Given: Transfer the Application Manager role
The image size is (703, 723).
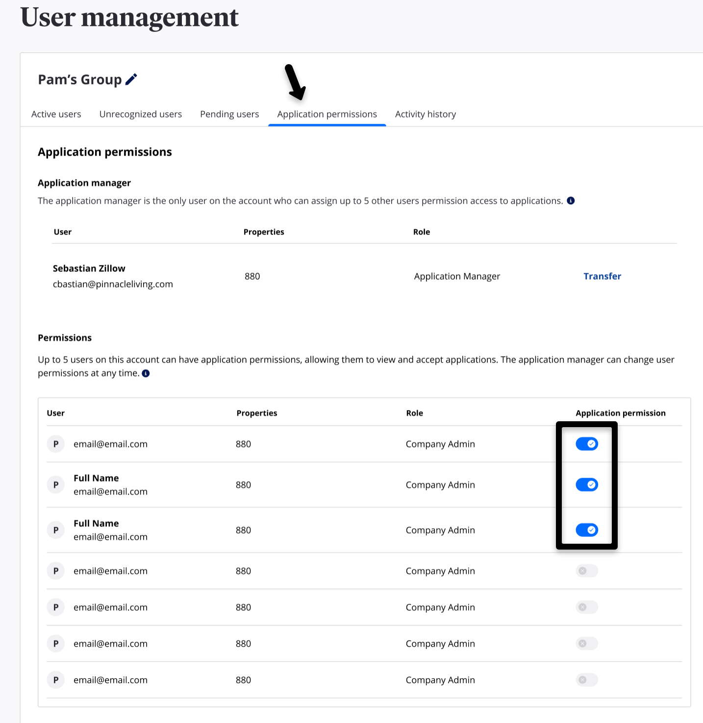Looking at the screenshot, I should tap(602, 276).
